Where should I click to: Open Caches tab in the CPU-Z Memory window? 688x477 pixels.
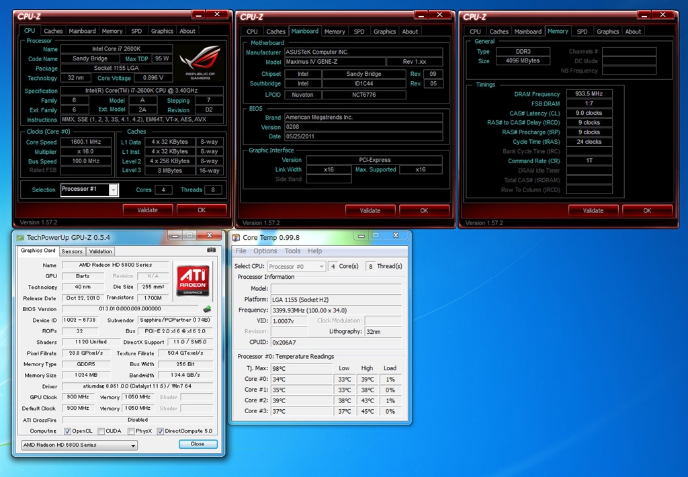499,32
